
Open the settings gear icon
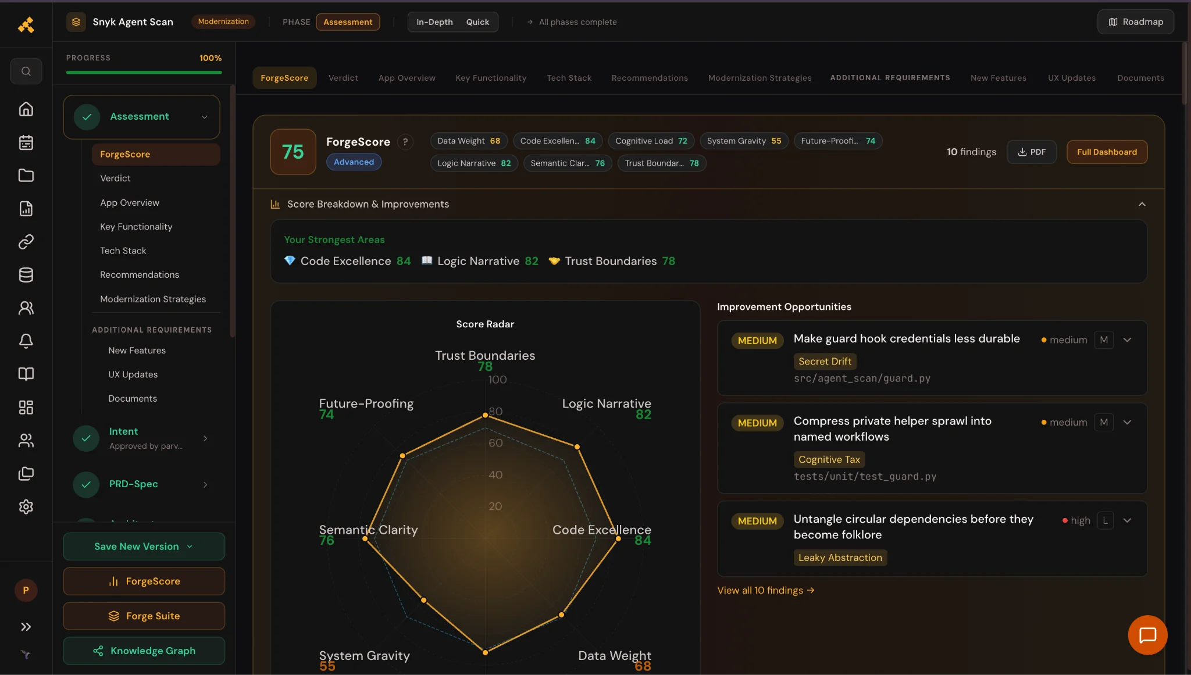click(26, 507)
